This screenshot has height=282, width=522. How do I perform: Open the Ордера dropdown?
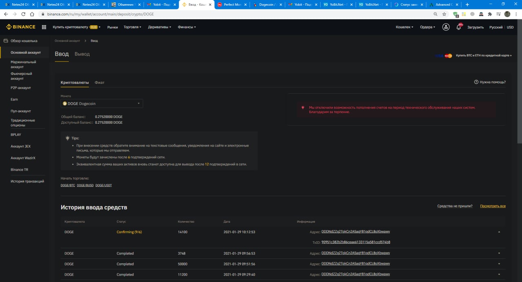tap(427, 27)
